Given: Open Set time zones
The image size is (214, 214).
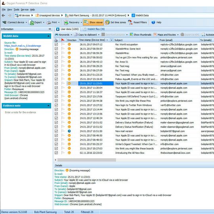Looking at the screenshot, I should click(x=115, y=22).
